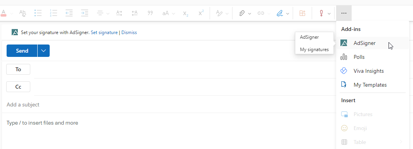Apply quote formatting icon
The width and height of the screenshot is (413, 149).
click(x=150, y=13)
